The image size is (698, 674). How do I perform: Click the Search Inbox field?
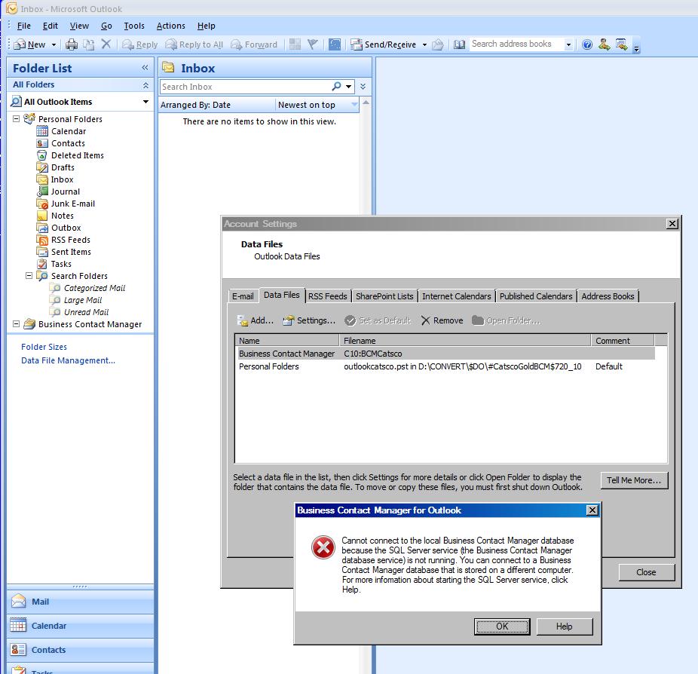click(245, 87)
